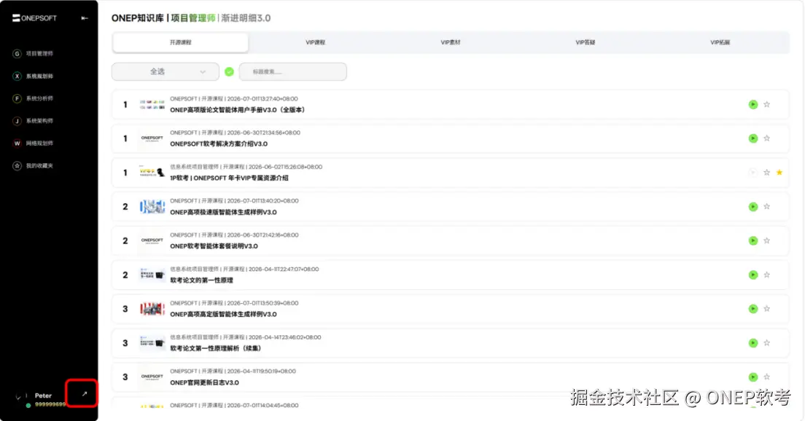Open title ONEP官网更新日志V3.0
The image size is (805, 421).
click(x=204, y=382)
